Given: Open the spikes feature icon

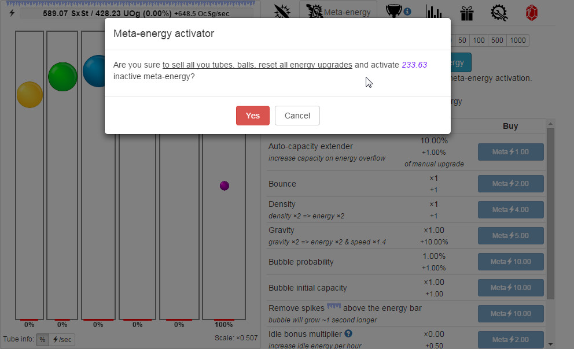Looking at the screenshot, I should click(282, 10).
